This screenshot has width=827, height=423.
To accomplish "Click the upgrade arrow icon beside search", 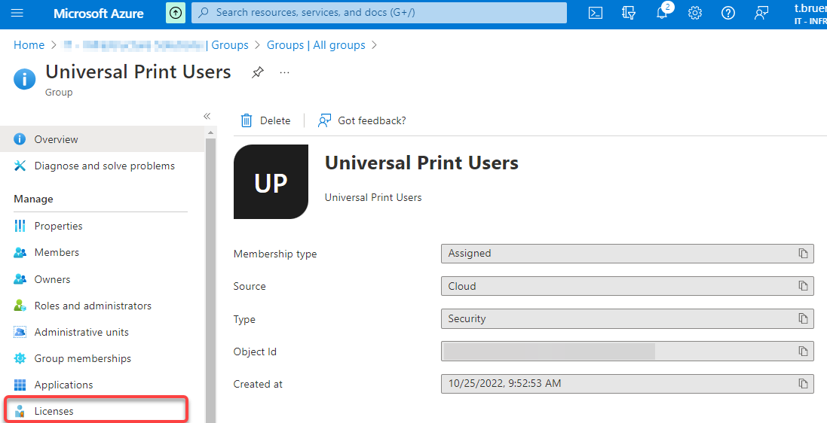I will 176,13.
